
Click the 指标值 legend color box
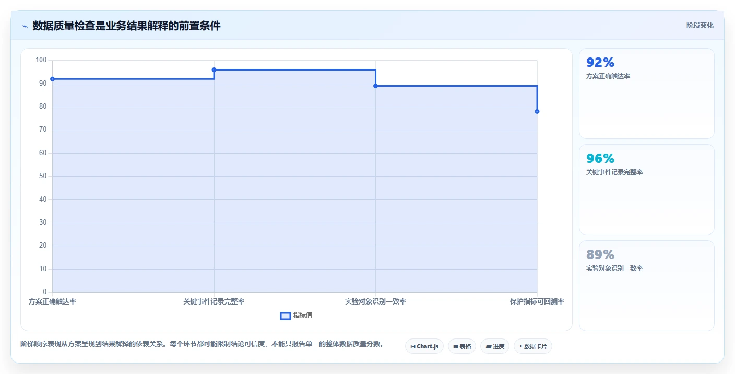285,315
